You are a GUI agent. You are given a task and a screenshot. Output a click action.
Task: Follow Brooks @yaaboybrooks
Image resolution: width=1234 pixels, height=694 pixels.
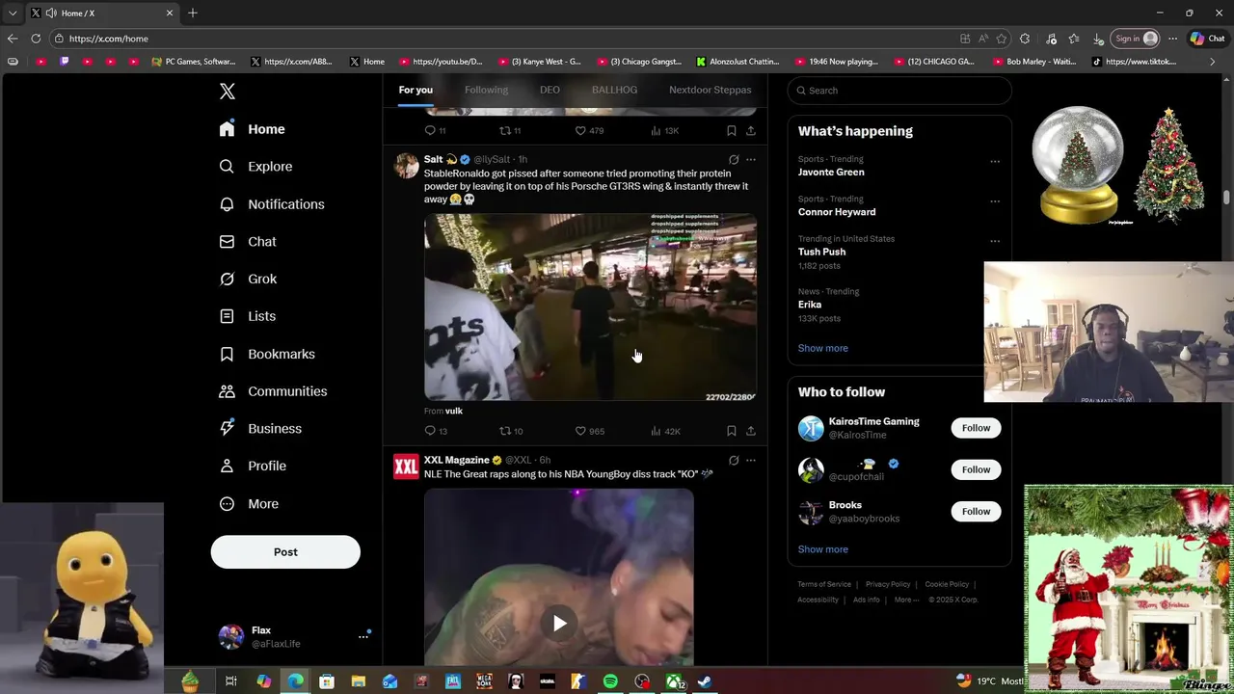(976, 512)
